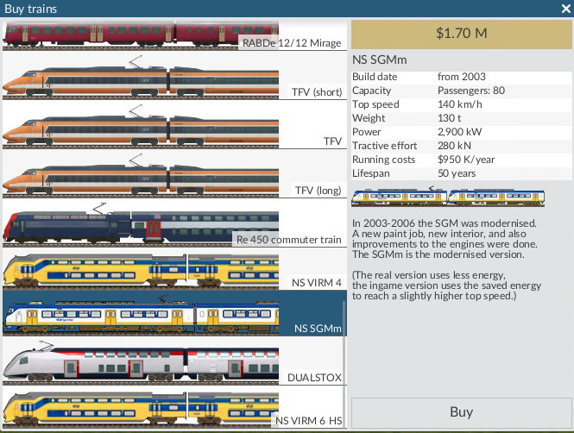Click the 'Re 450 commuter train' label
574x433 pixels.
click(289, 240)
